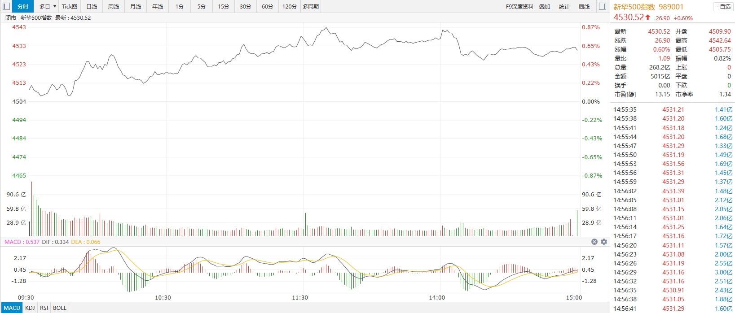Select the 14:56:29 tick row
Viewport: 735px width, 313px height.
[673, 272]
